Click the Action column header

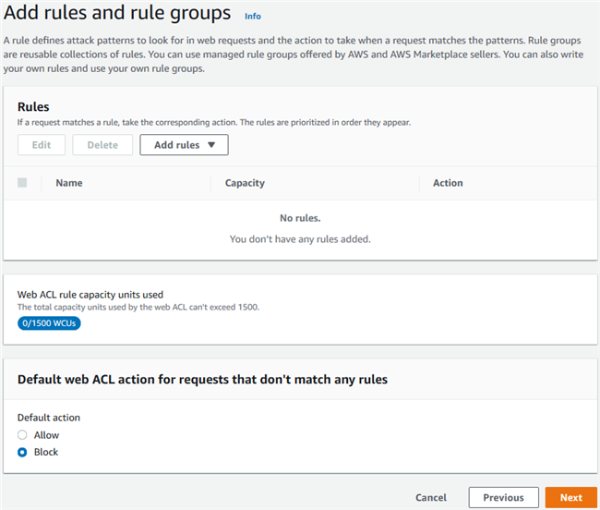coord(448,183)
